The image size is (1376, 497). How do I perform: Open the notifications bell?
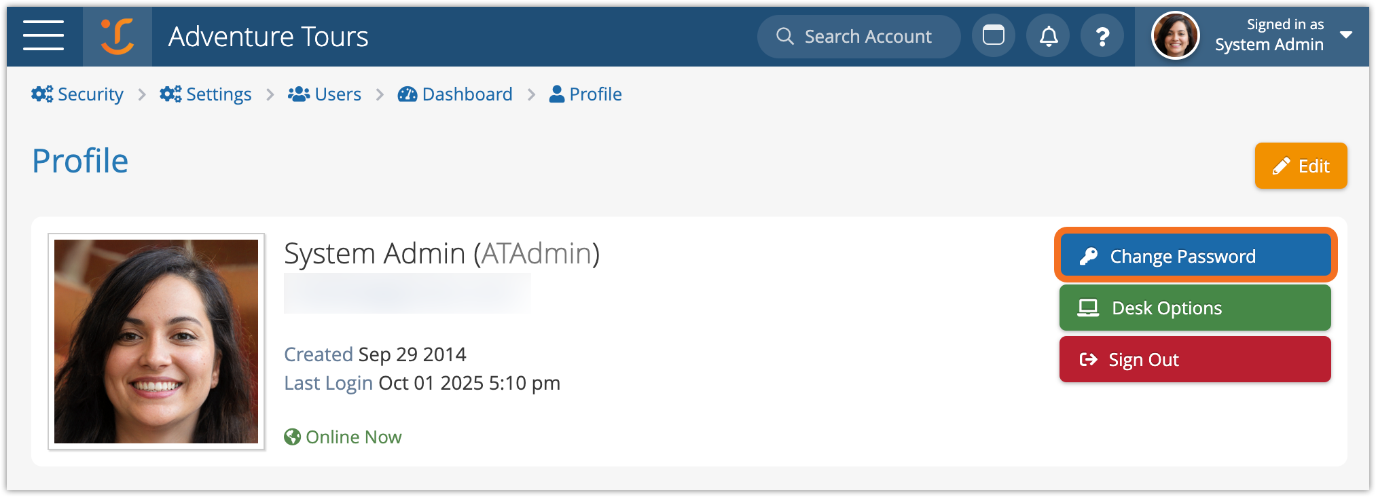[x=1048, y=36]
